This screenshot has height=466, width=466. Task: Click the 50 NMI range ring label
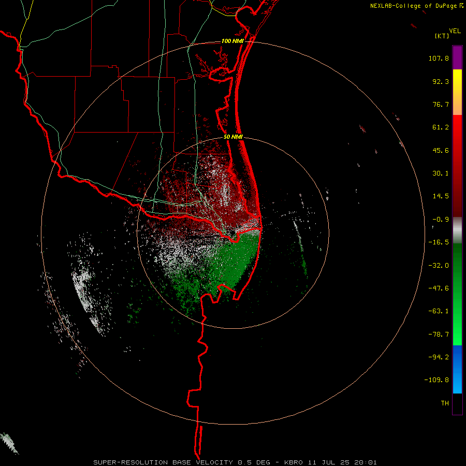[x=234, y=137]
